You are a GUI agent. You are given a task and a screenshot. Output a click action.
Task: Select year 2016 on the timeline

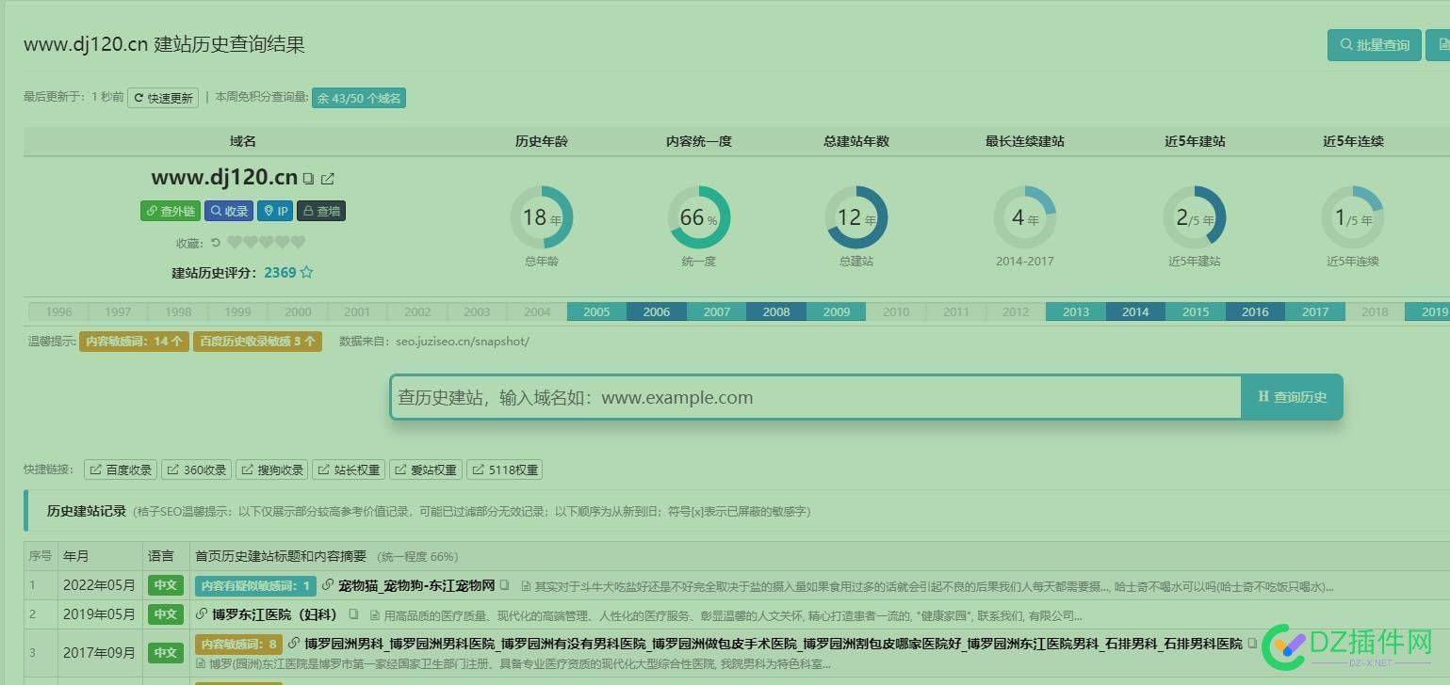point(1255,311)
